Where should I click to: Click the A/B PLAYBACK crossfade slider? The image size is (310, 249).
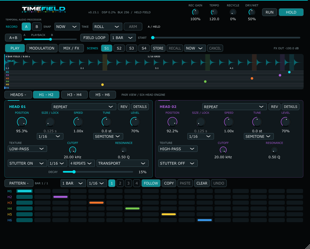pos(50,39)
